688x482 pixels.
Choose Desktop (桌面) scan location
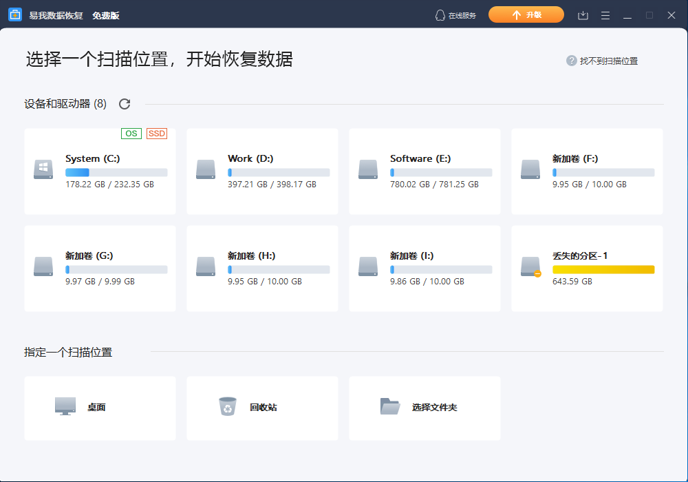point(100,408)
